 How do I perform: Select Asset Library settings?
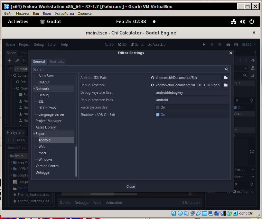[46, 127]
